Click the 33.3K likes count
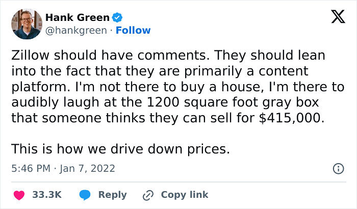Viewport: 357px width, 209px height. tap(47, 195)
